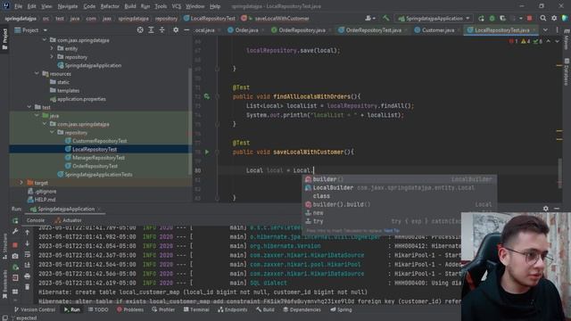Screen dimensions: 571x321
Task: Select opened file locator icon in Project panel
Action: coord(140,30)
